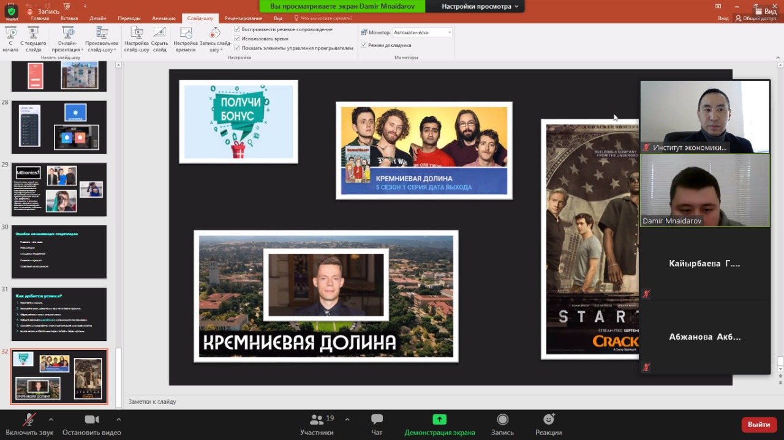Open Произвольное слайд-шоу dropdown

102,39
